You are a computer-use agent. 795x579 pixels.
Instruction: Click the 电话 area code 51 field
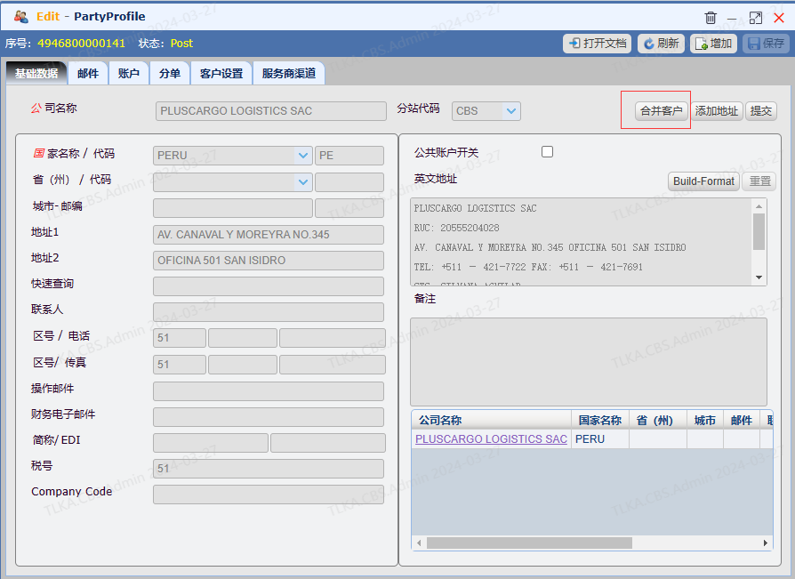180,338
